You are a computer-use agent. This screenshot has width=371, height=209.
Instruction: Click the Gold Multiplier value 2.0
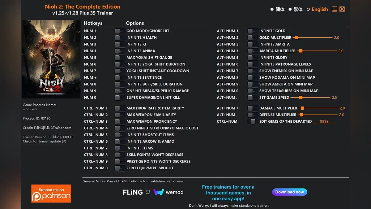point(336,37)
